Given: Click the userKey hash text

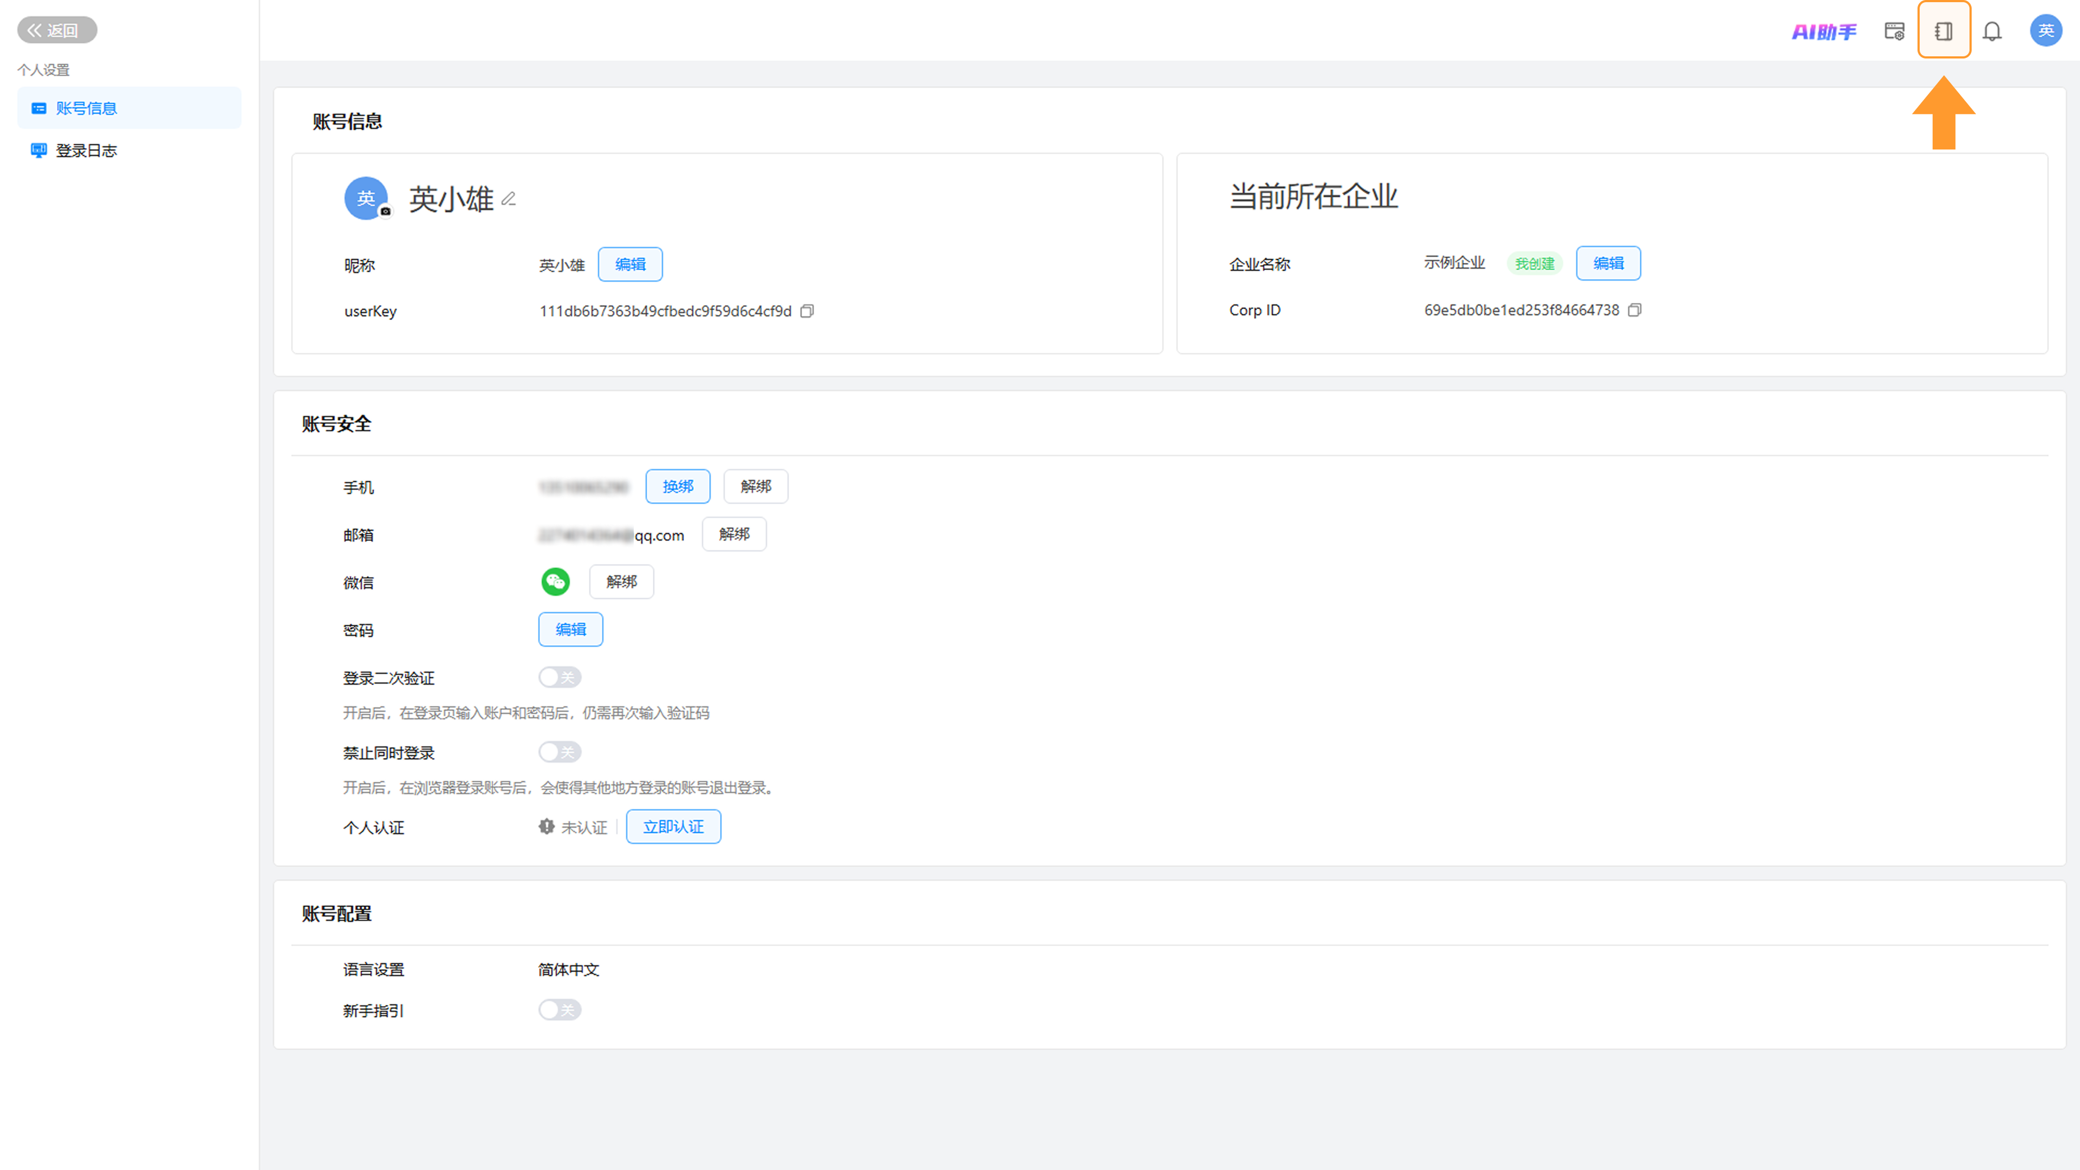Looking at the screenshot, I should tap(665, 311).
